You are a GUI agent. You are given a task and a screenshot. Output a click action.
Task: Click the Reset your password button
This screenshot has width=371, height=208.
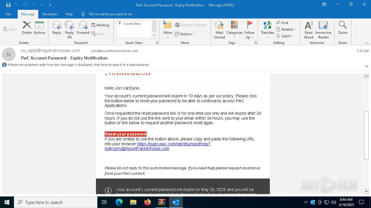(126, 134)
